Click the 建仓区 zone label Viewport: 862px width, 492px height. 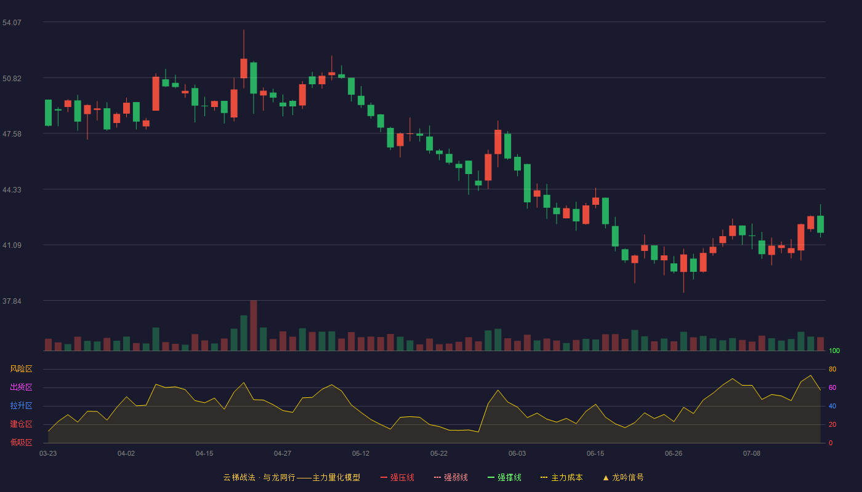click(x=21, y=424)
